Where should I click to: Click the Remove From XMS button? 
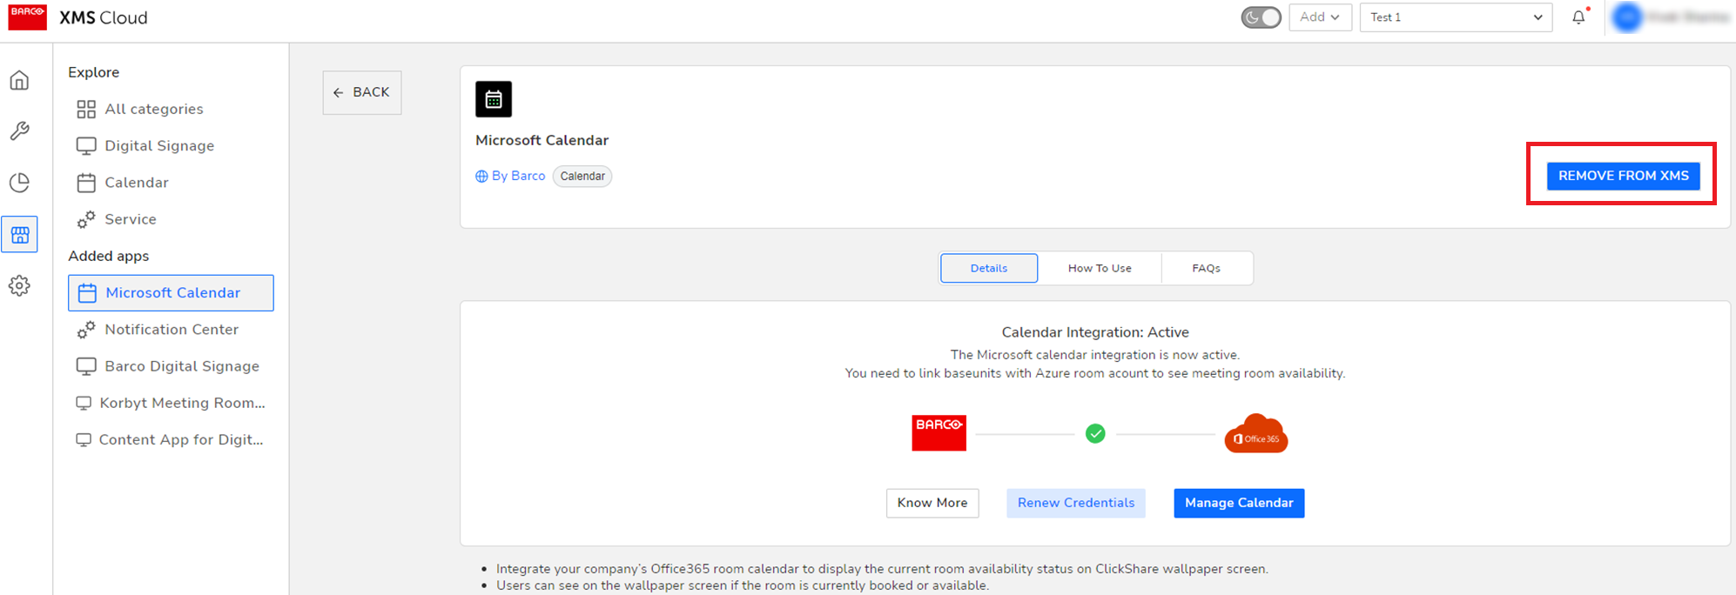click(x=1623, y=176)
